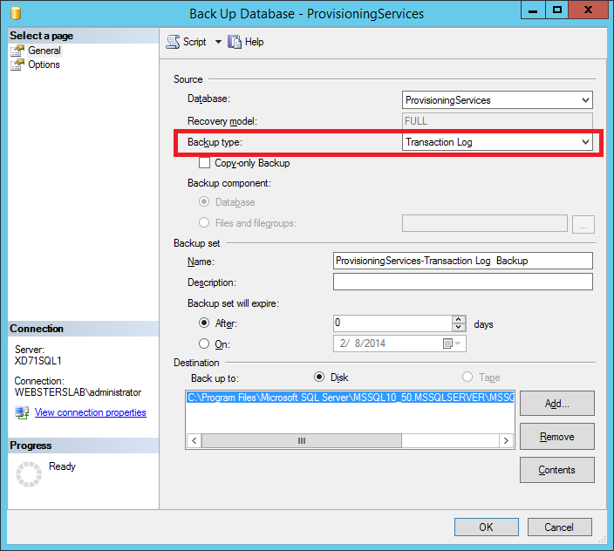614x551 pixels.
Task: Choose Disk as backup destination
Action: click(x=318, y=378)
